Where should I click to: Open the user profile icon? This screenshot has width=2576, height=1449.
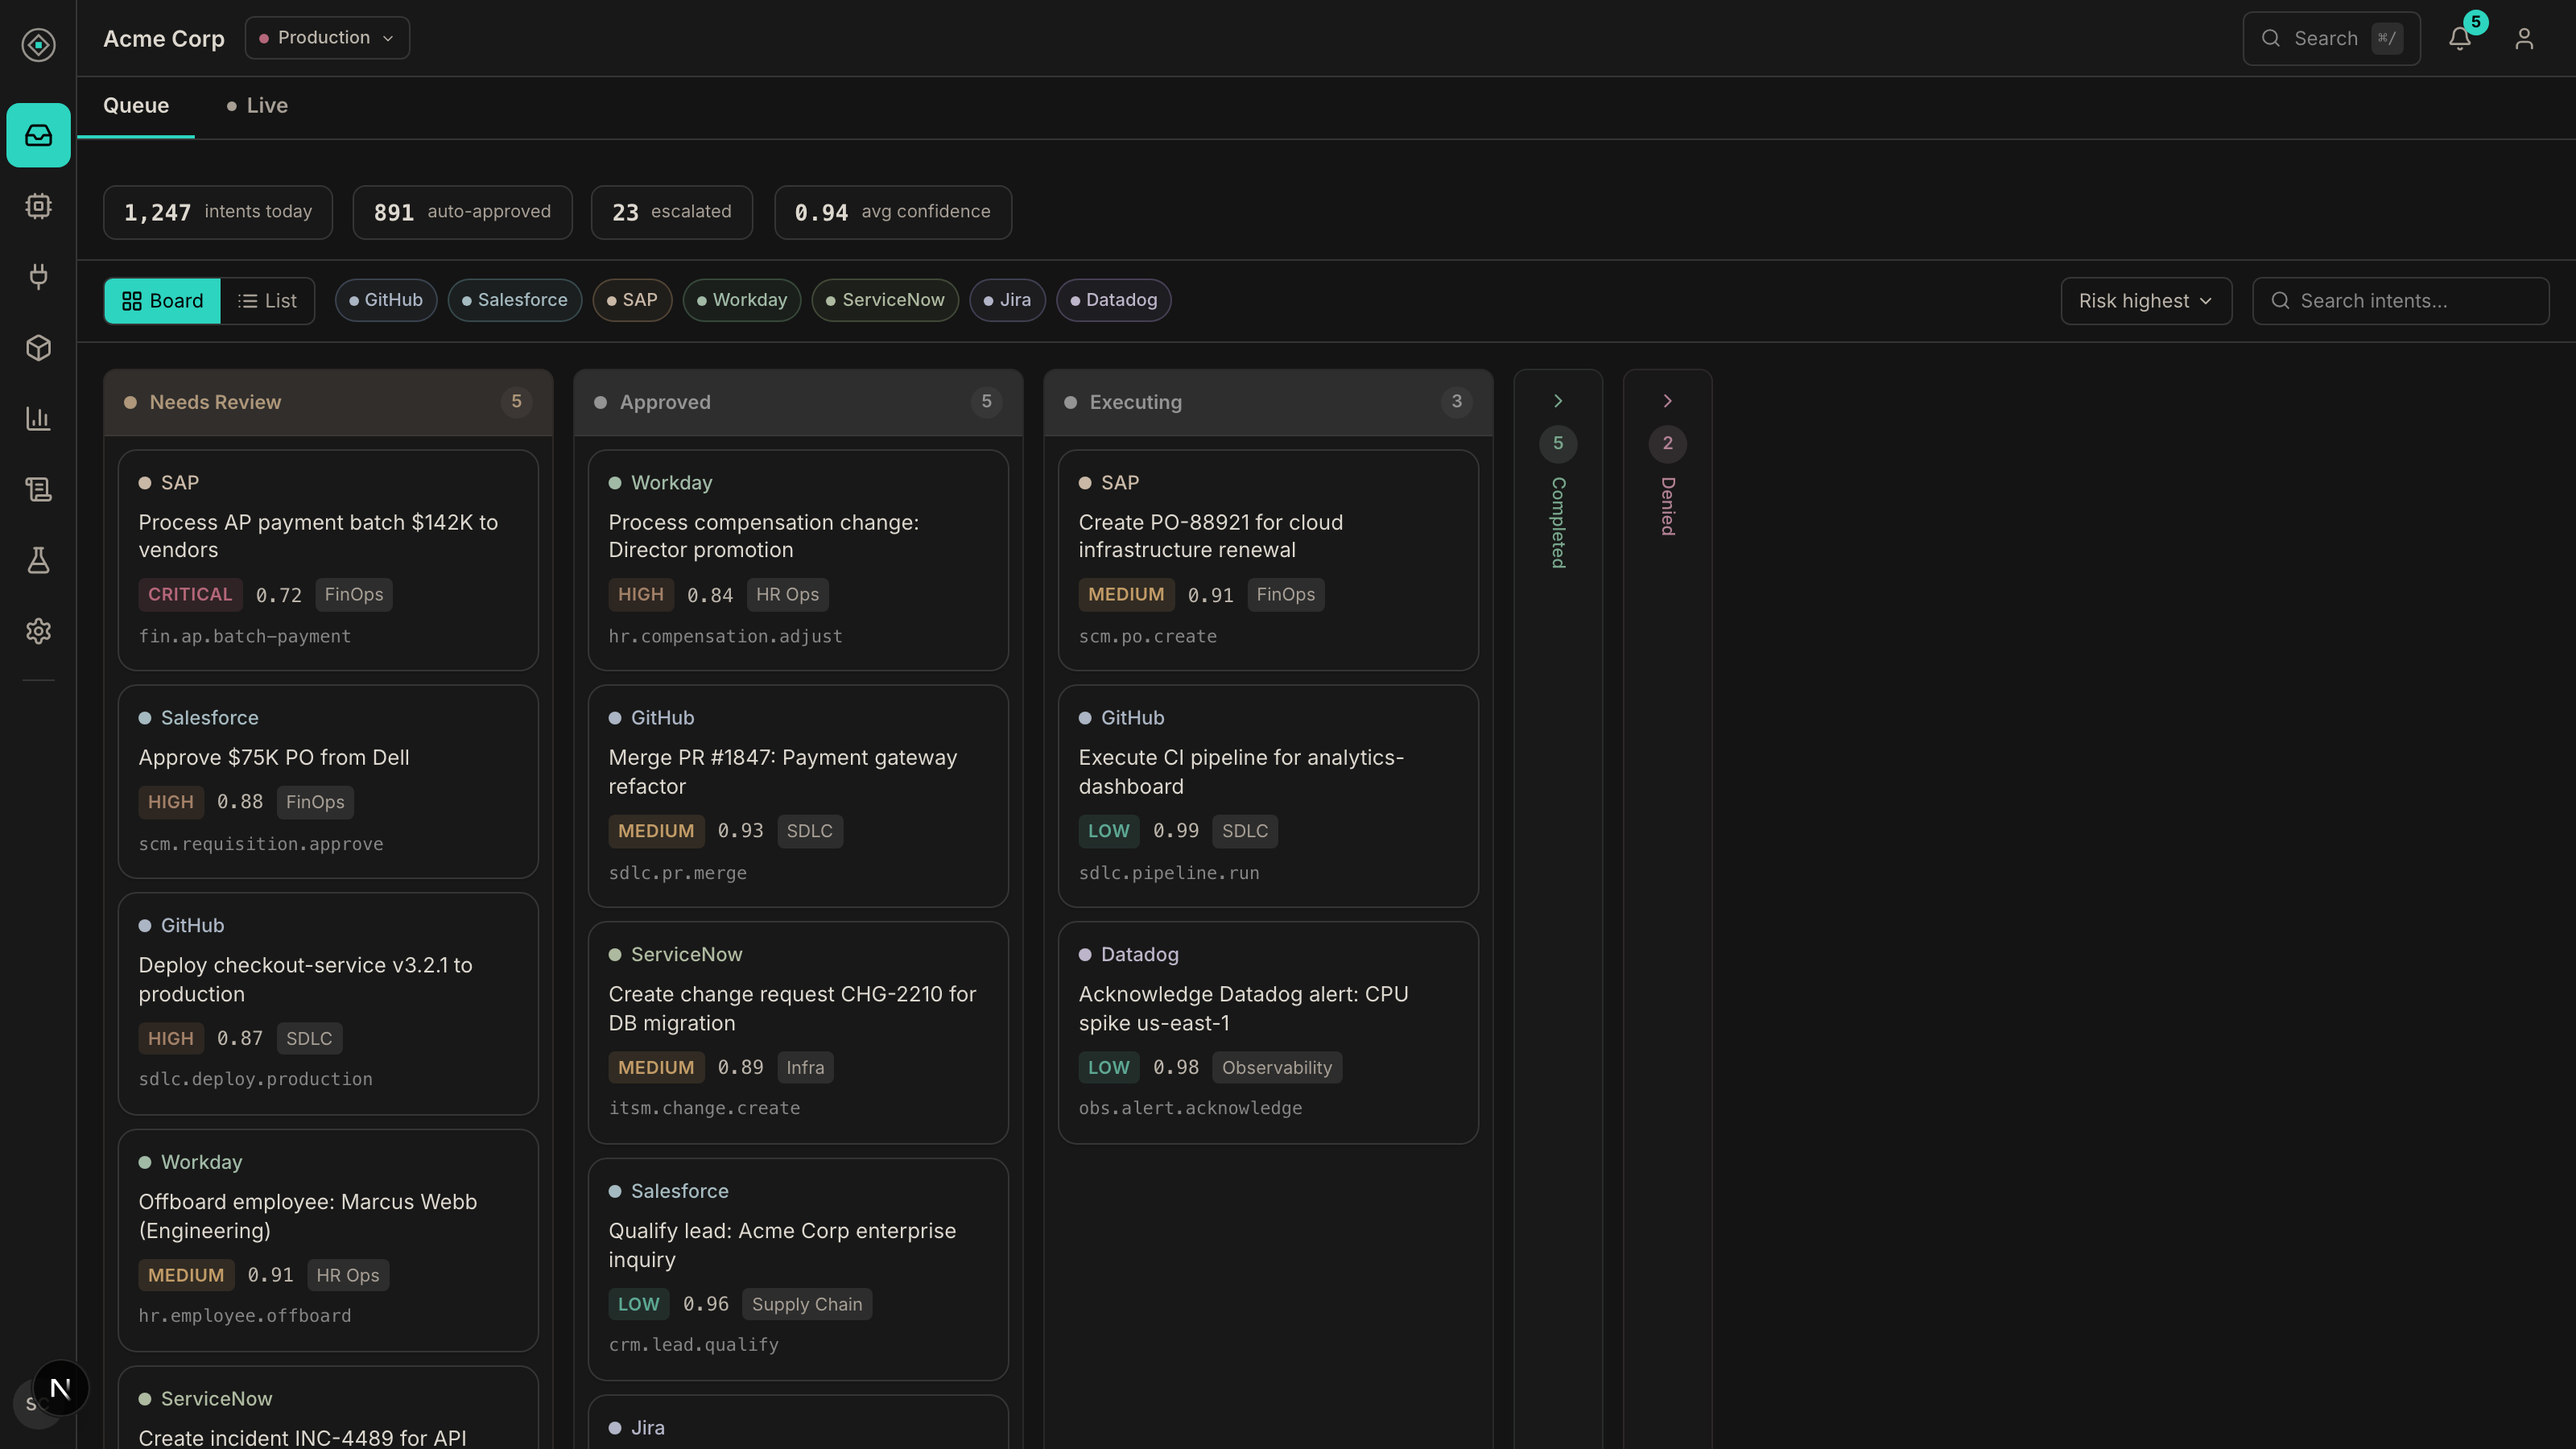[2524, 38]
